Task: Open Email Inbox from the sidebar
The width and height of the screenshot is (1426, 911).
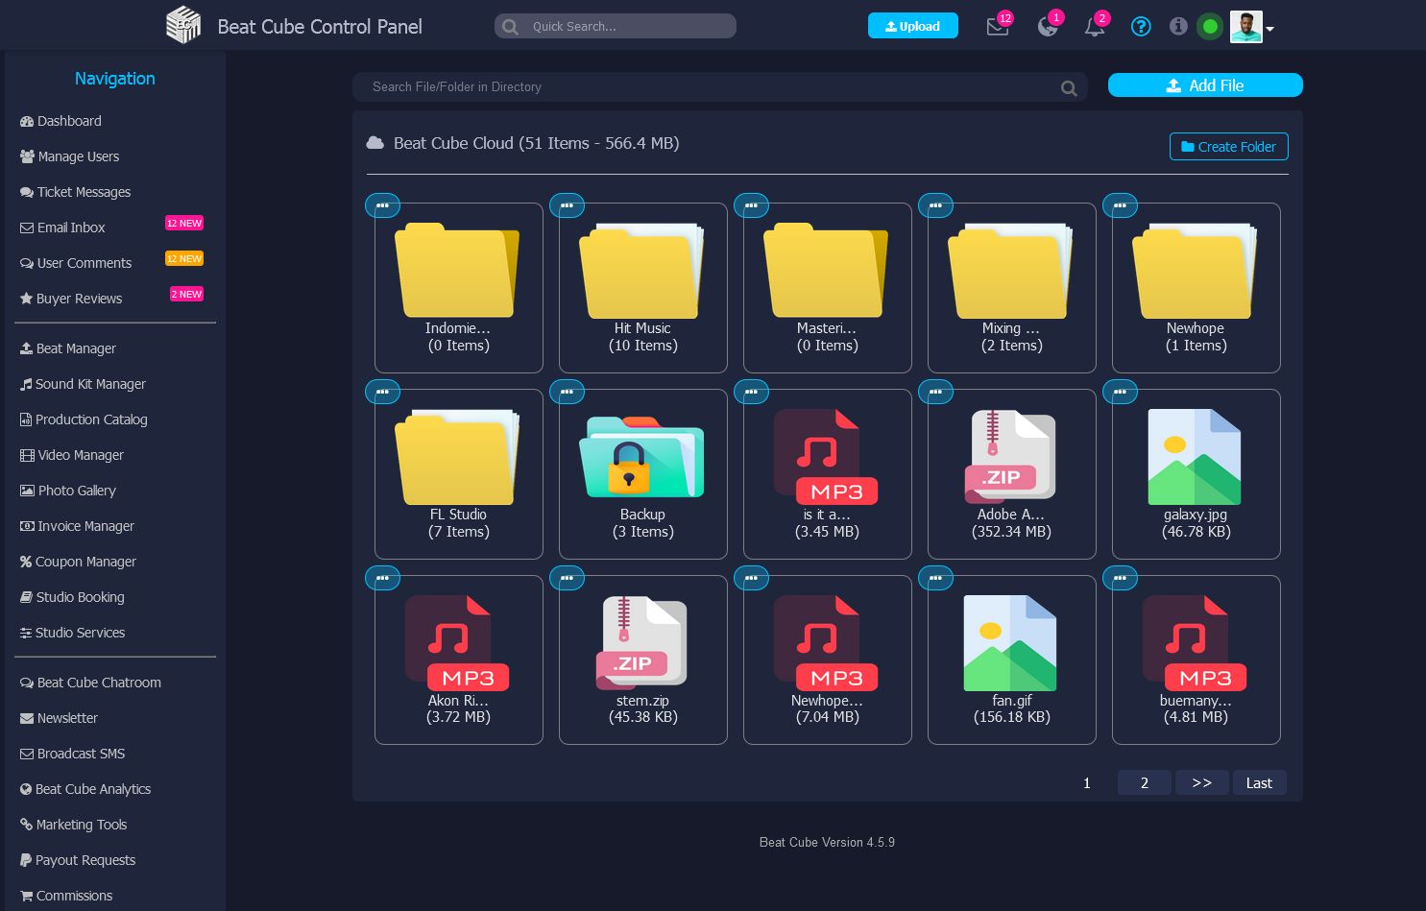Action: [x=71, y=228]
